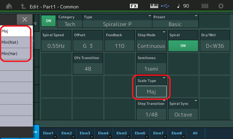
Task: Turn off the Spiral switch
Action: [183, 46]
